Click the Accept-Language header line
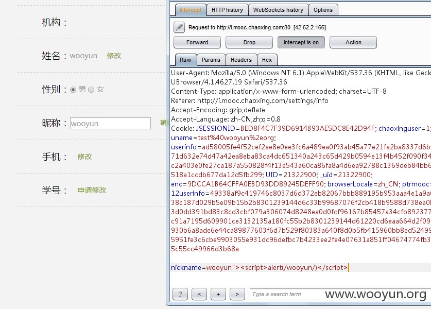This screenshot has height=309, width=431. pos(226,119)
